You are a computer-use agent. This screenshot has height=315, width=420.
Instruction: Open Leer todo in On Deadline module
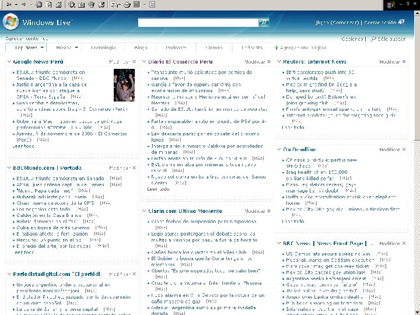(x=293, y=221)
